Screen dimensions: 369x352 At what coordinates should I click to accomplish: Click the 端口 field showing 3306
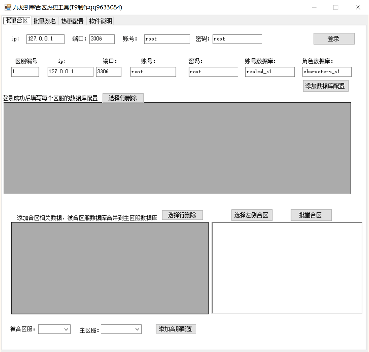pos(102,39)
